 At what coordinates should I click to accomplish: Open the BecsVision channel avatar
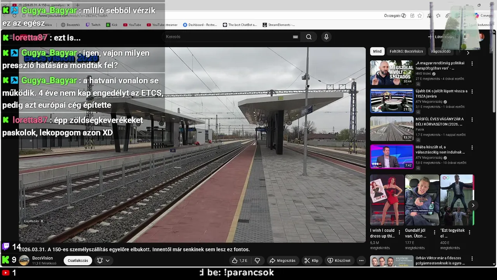(x=24, y=261)
